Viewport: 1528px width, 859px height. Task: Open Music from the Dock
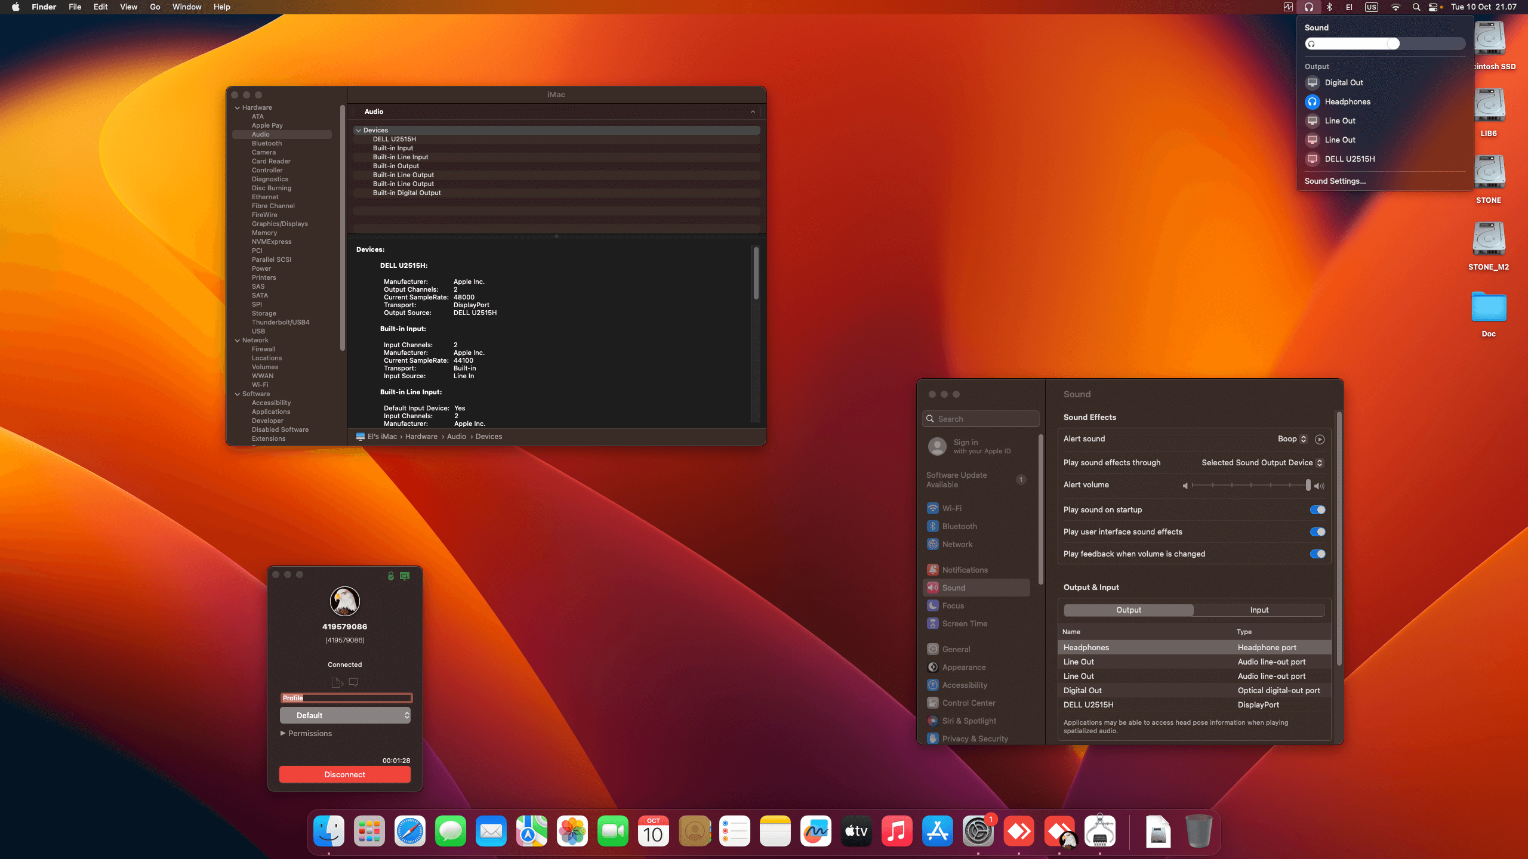pyautogui.click(x=897, y=831)
